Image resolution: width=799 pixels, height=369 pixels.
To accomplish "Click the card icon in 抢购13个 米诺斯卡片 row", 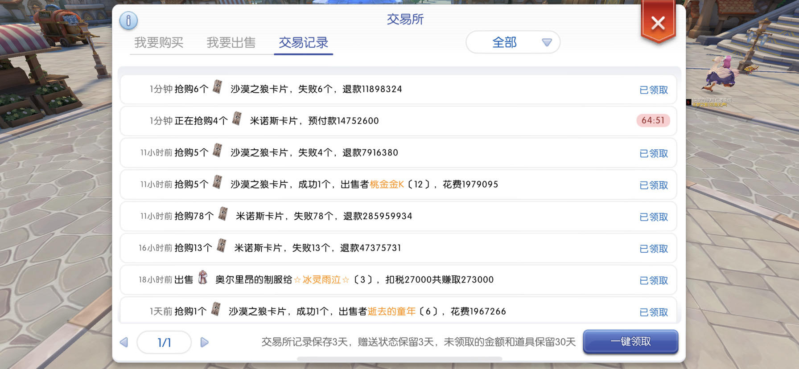I will [x=221, y=245].
